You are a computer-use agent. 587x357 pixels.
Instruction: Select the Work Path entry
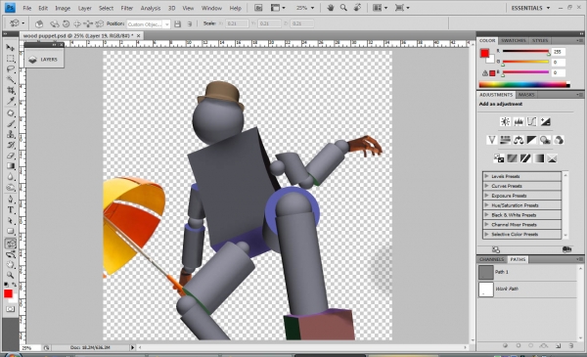pos(527,289)
